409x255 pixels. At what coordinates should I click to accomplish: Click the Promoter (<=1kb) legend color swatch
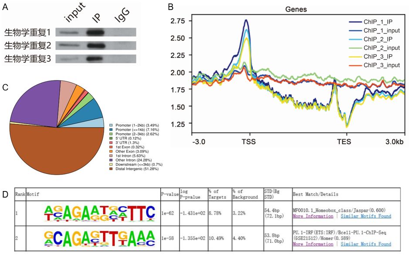(111, 130)
